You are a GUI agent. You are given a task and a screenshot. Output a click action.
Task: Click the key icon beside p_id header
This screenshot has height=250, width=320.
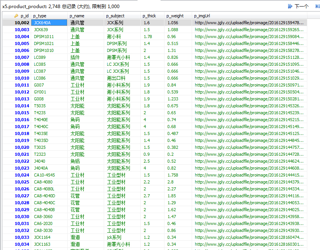(x=16, y=16)
